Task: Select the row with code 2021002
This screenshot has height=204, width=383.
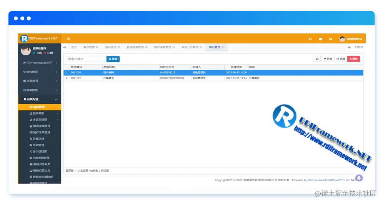Action: [213, 73]
